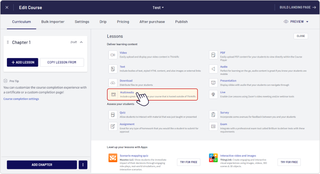The height and width of the screenshot is (174, 320).
Task: Choose the Download lesson title link
Action: [126, 81]
